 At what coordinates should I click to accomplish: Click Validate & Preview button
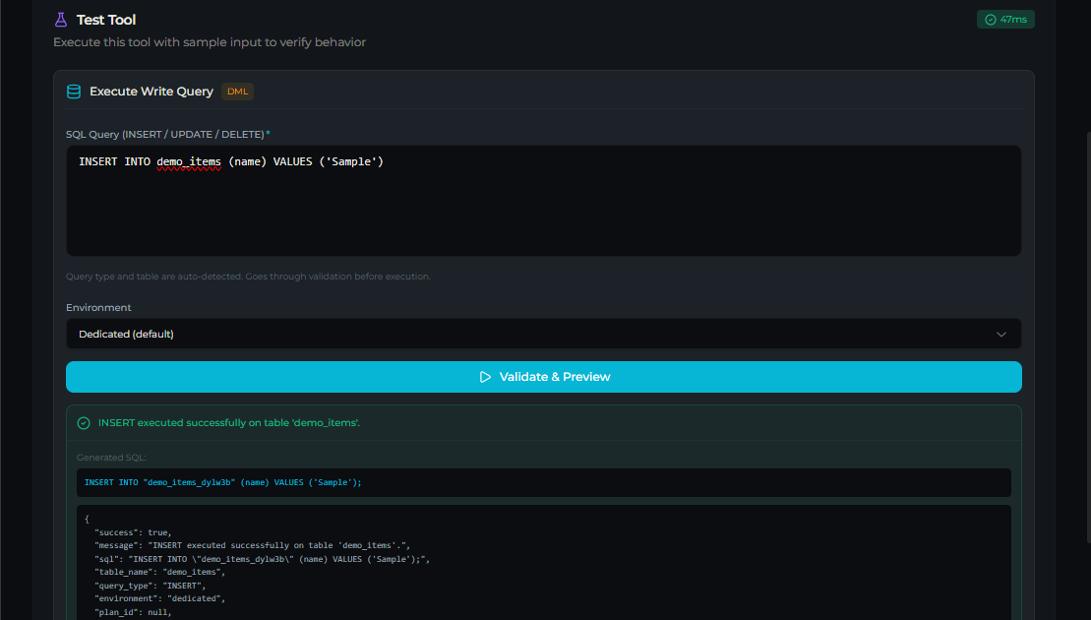click(543, 377)
